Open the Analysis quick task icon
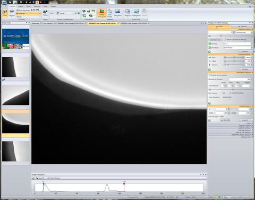This screenshot has width=255, height=200. [127, 13]
